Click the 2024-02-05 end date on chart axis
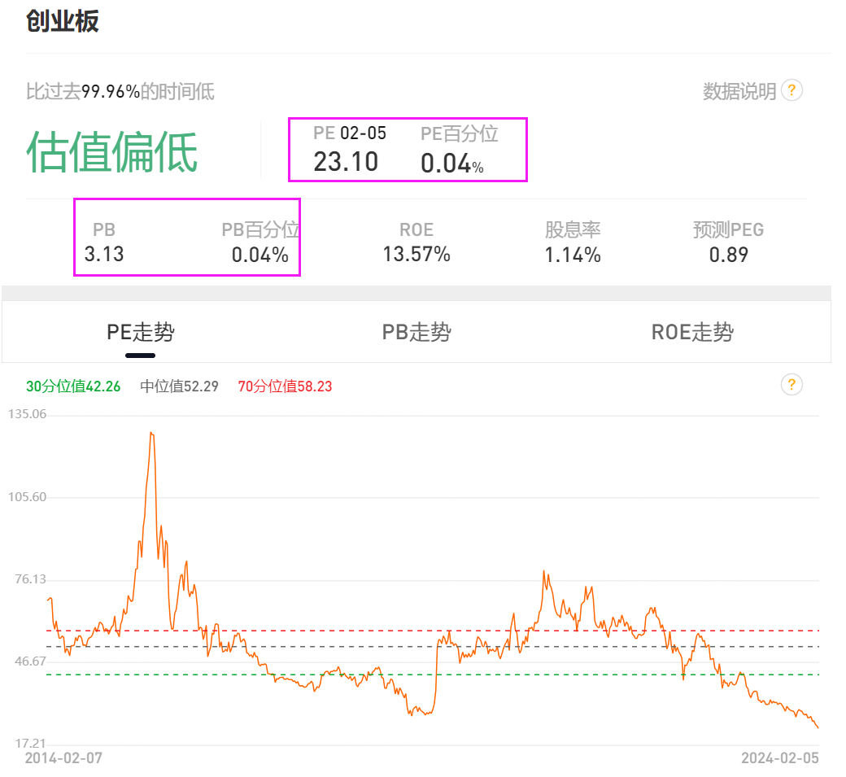846x777 pixels. [x=779, y=758]
